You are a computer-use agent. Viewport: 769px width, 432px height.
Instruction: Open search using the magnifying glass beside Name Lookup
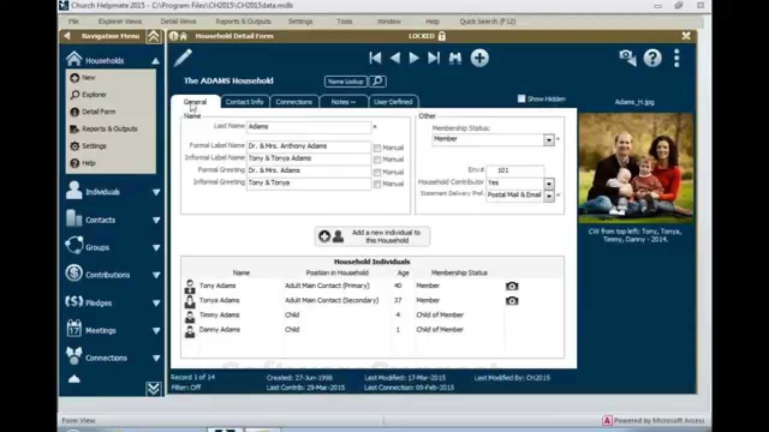[377, 81]
